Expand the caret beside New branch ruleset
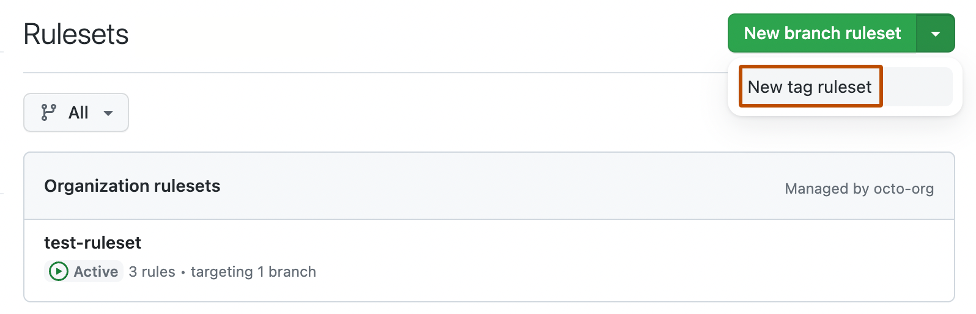976x314 pixels. [x=935, y=34]
